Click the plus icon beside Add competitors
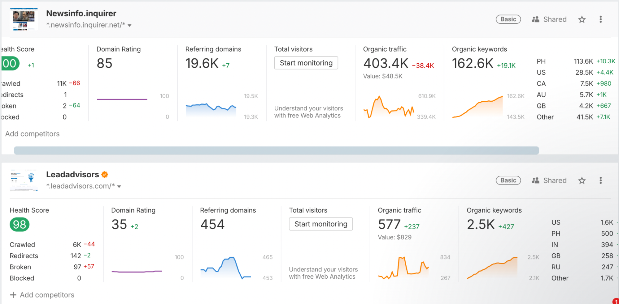This screenshot has height=304, width=619. tap(13, 295)
